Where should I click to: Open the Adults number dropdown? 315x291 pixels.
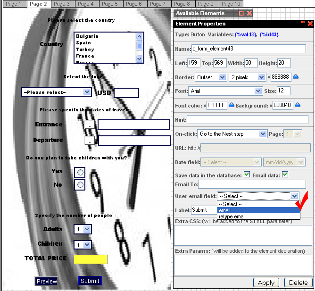pos(83,229)
